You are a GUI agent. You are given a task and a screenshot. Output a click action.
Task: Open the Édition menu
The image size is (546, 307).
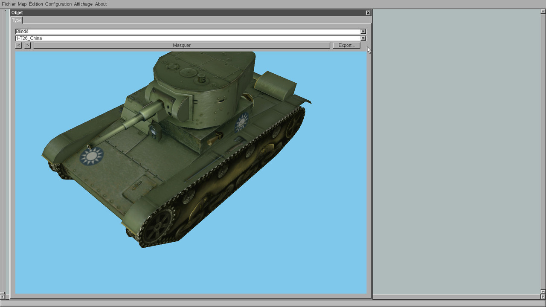(x=36, y=4)
